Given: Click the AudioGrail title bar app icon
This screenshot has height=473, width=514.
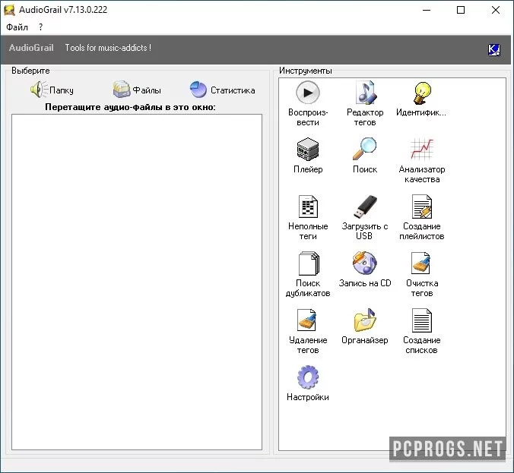Looking at the screenshot, I should click(x=9, y=10).
